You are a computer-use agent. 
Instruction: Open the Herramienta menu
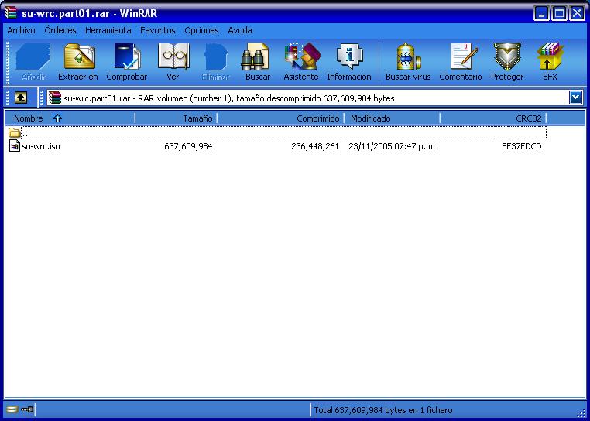point(108,30)
